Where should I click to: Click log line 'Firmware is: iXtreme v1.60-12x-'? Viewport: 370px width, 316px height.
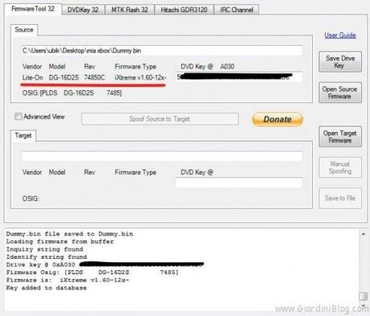point(68,280)
